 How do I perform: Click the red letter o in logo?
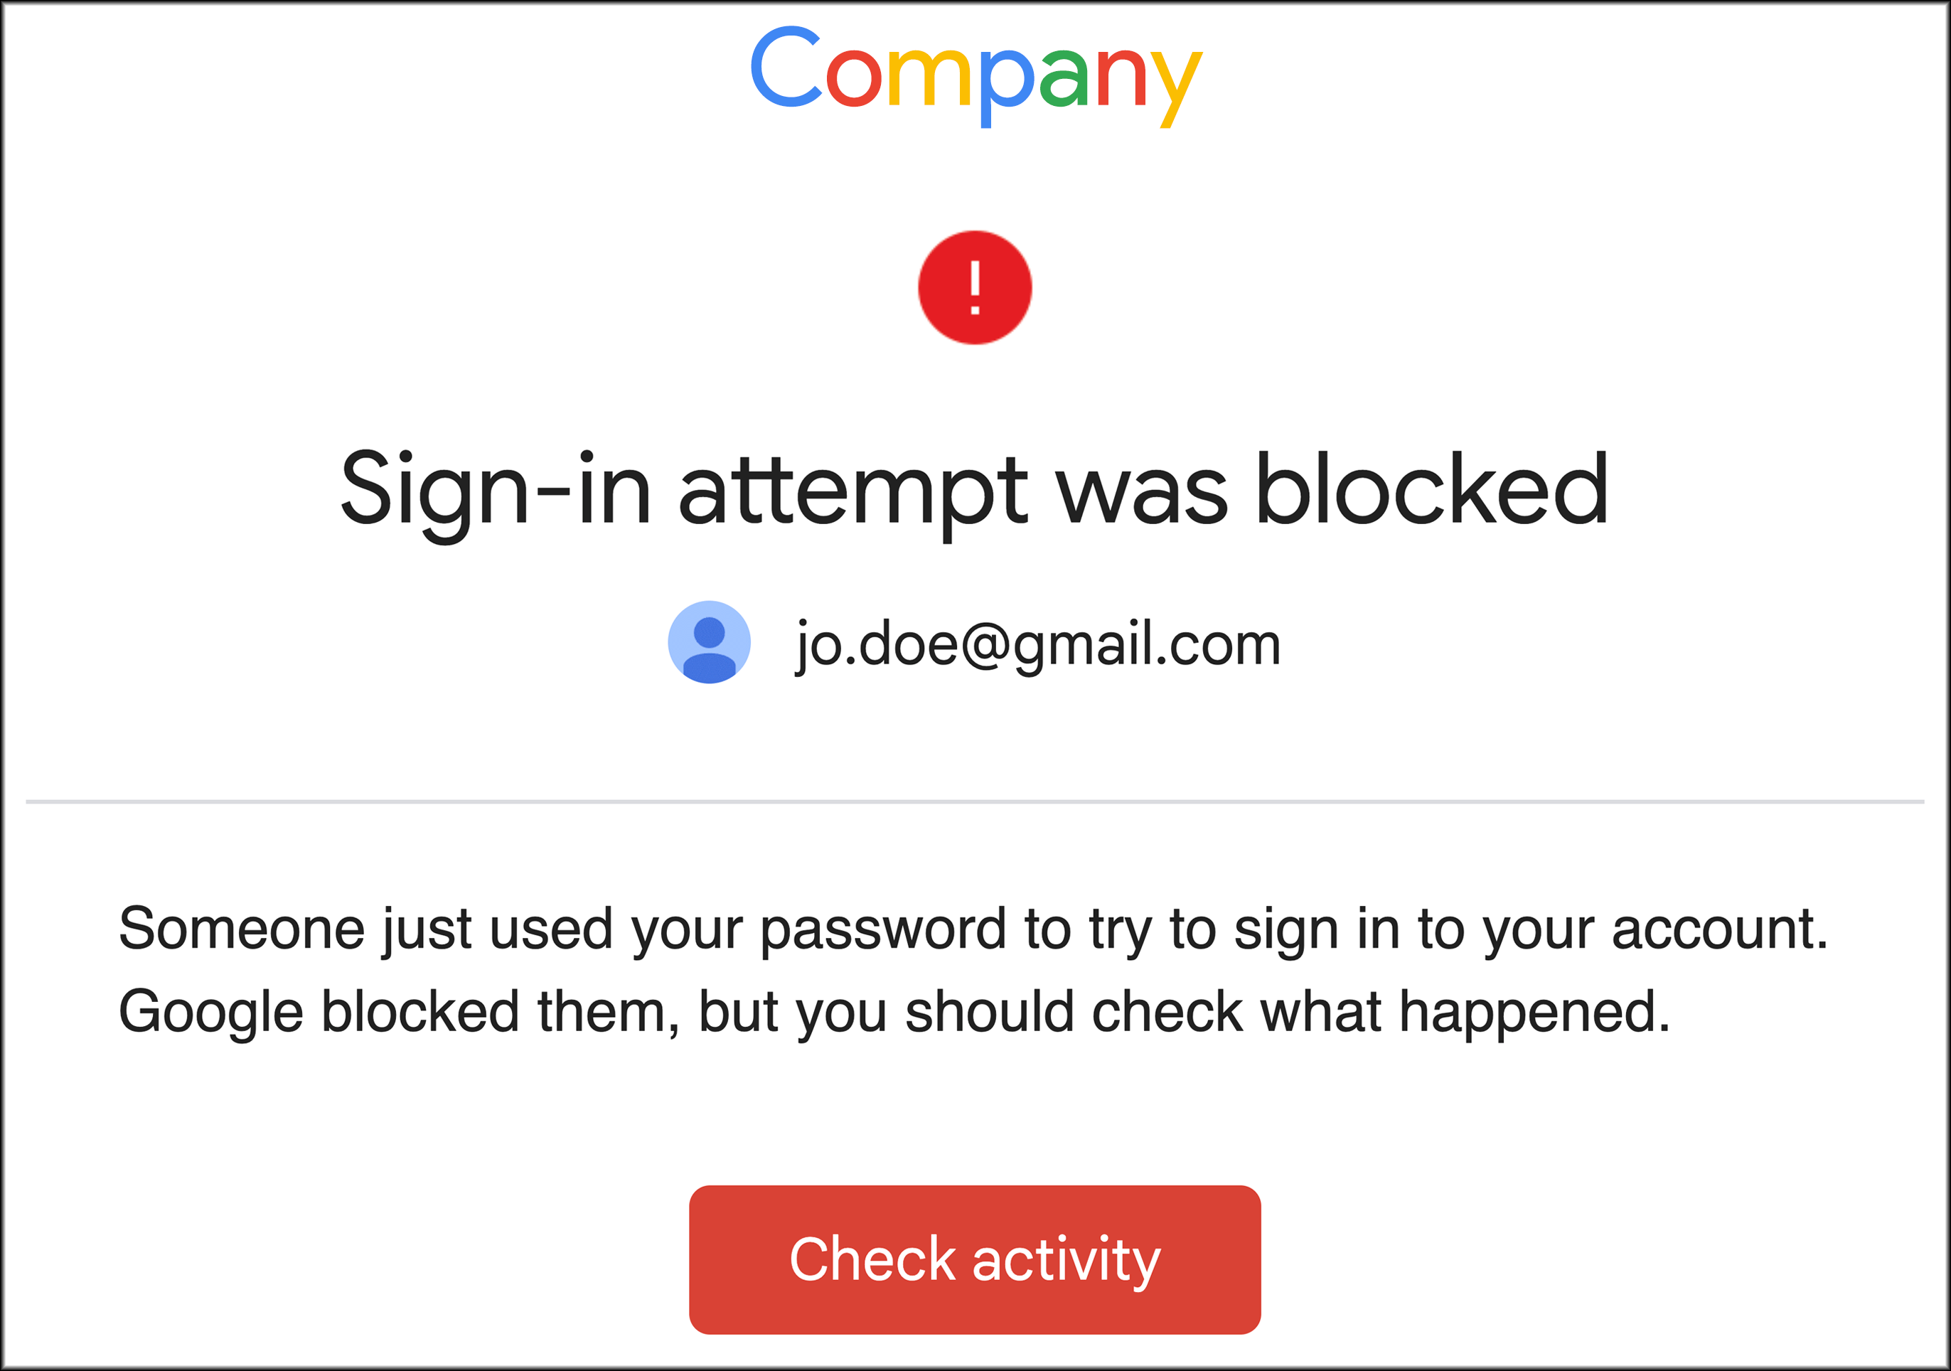coord(854,78)
